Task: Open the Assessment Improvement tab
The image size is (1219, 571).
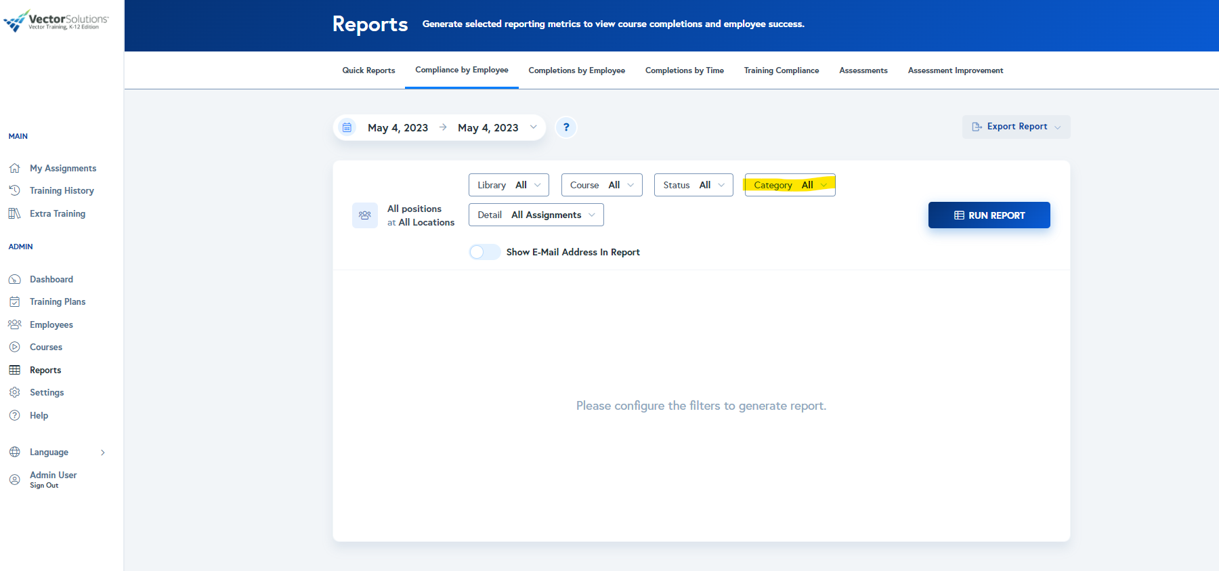Action: pos(955,70)
